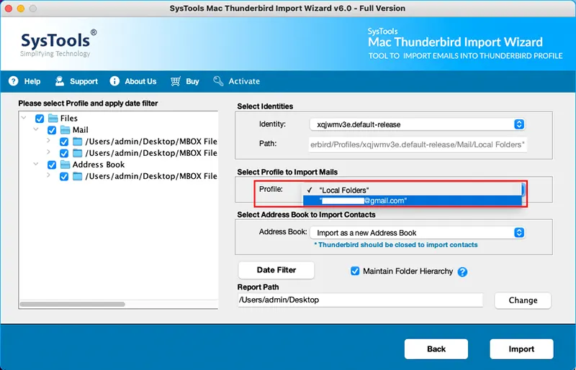The height and width of the screenshot is (370, 576).
Task: Select the MBOX File path under Address Book
Action: coord(151,176)
